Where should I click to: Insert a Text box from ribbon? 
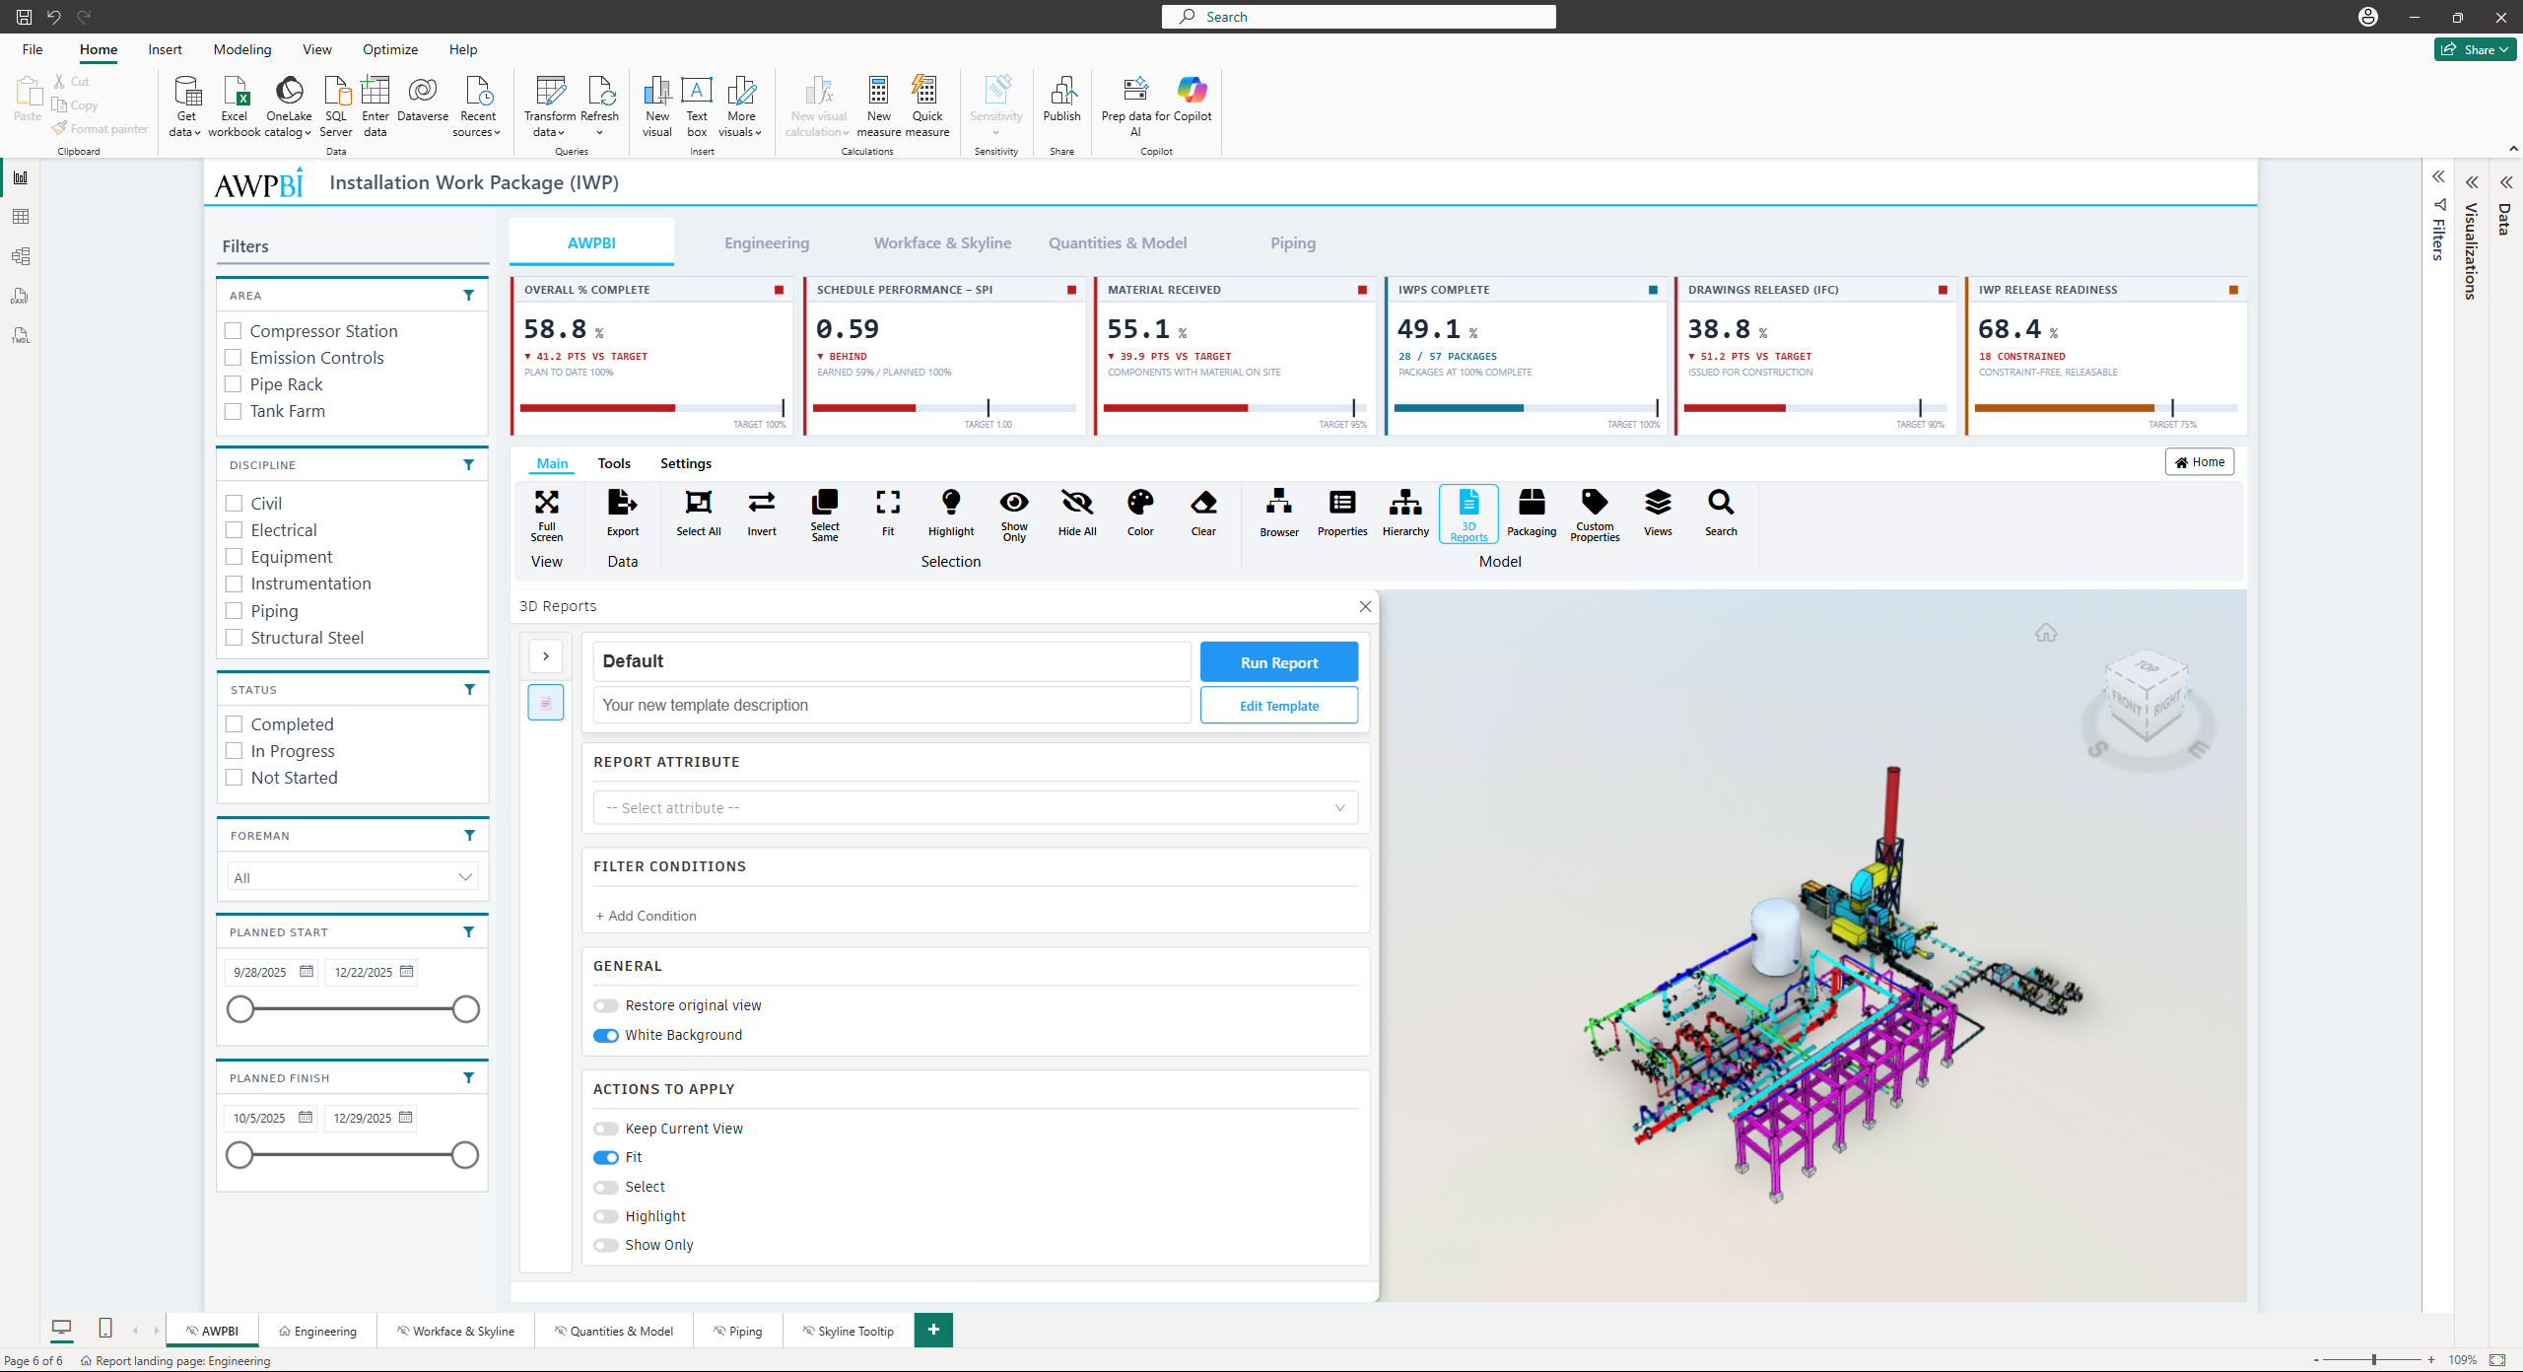click(x=696, y=106)
